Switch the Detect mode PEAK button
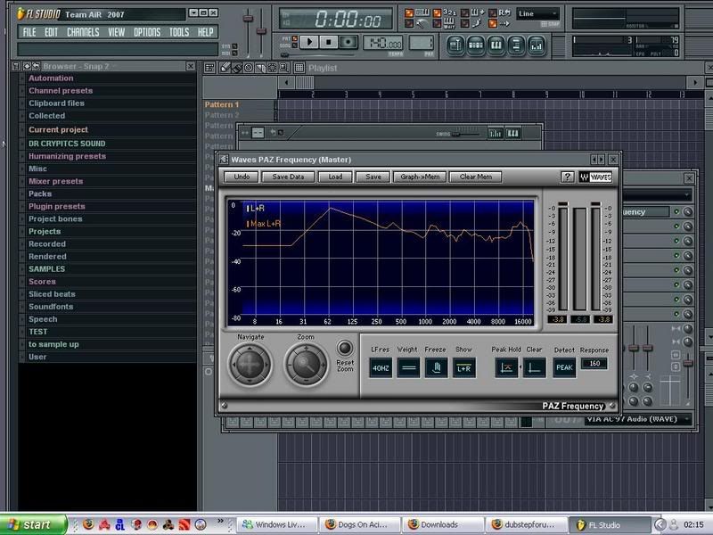Viewport: 713px width, 535px height. coord(565,366)
